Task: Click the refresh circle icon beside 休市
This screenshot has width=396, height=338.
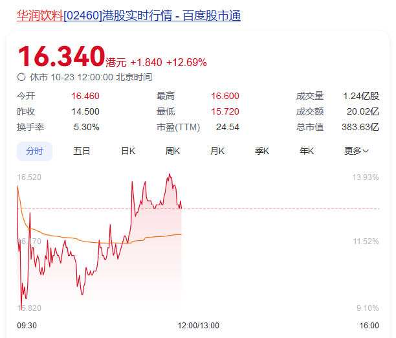Action: coord(21,77)
